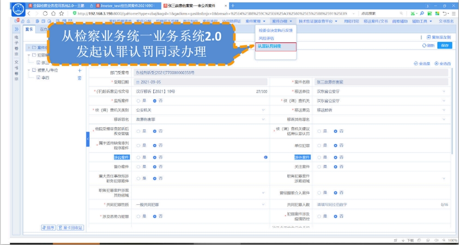Viewport: 459px width, 245px height.
Task: Set 监所案件 to 是
Action: [139, 101]
